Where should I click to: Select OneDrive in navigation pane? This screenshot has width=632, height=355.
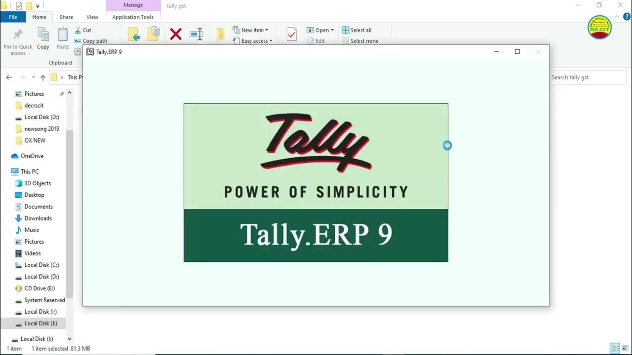click(x=32, y=156)
